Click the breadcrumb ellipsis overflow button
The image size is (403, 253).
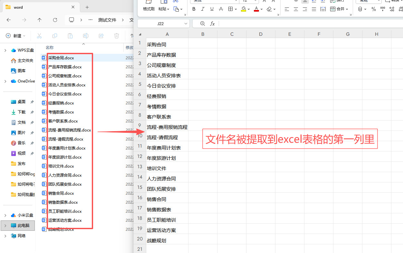(x=91, y=20)
